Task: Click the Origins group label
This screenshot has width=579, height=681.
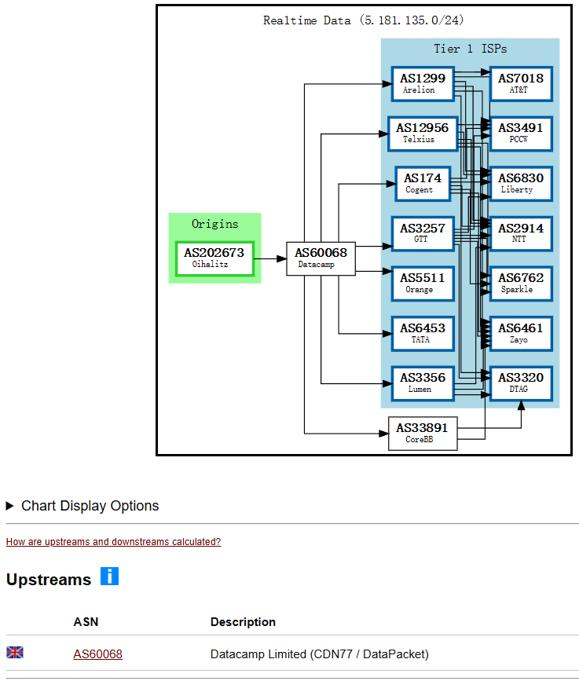Action: [x=215, y=224]
